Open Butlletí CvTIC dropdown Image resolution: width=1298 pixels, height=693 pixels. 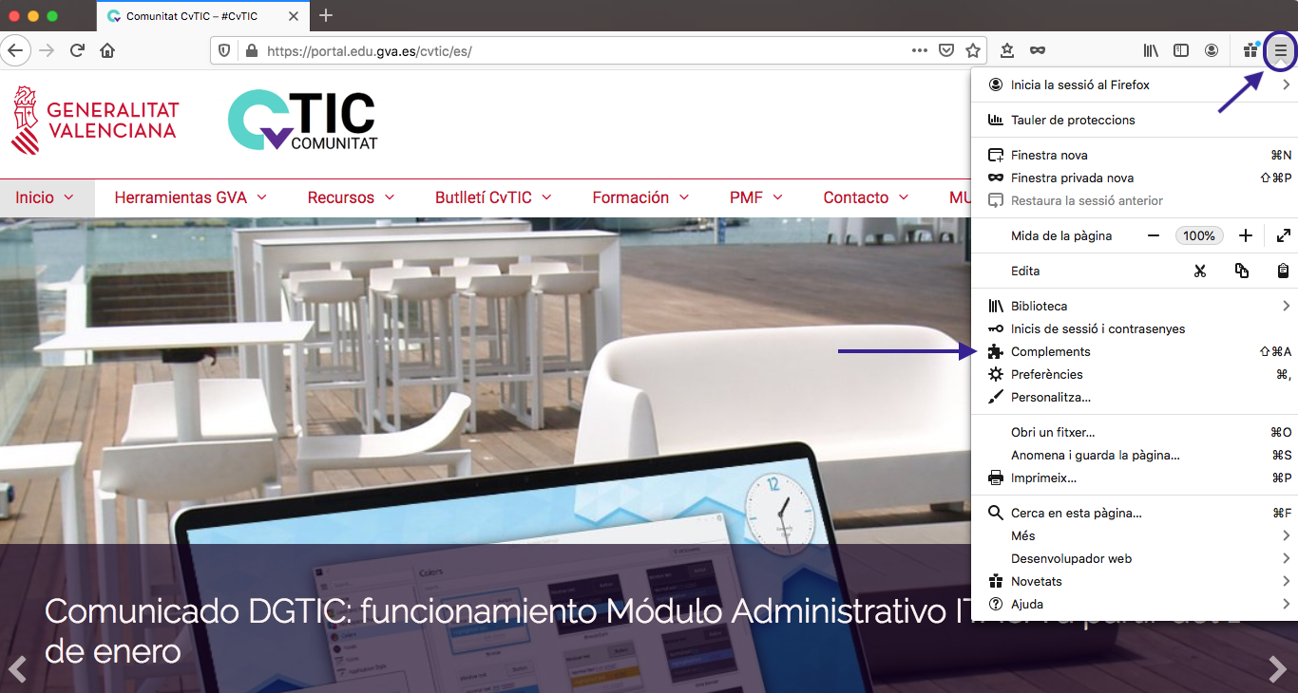pyautogui.click(x=493, y=197)
